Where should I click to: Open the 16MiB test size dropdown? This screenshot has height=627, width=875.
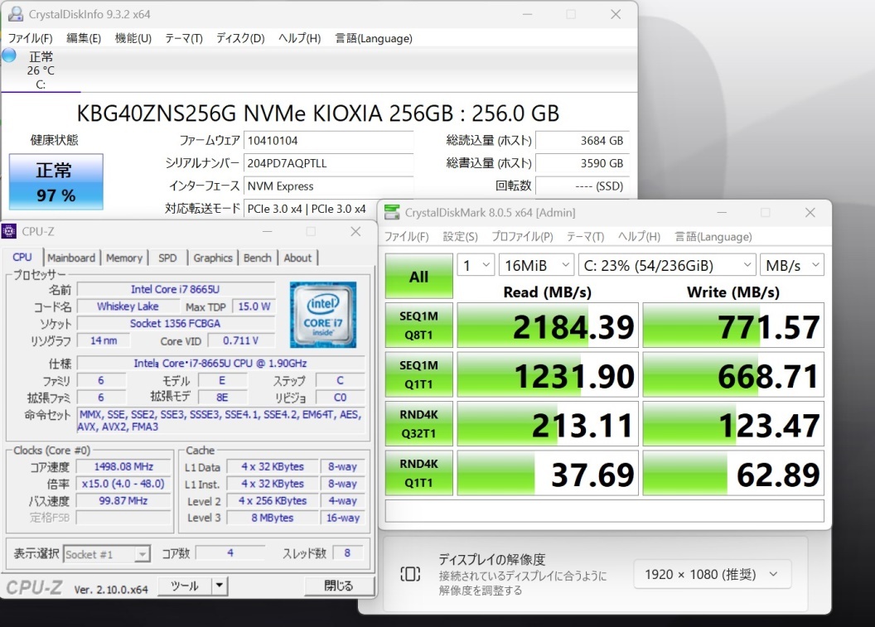pos(536,266)
